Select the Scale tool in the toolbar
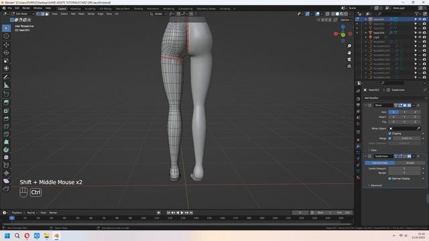Screen dimensions: 429x241 click(x=6, y=60)
